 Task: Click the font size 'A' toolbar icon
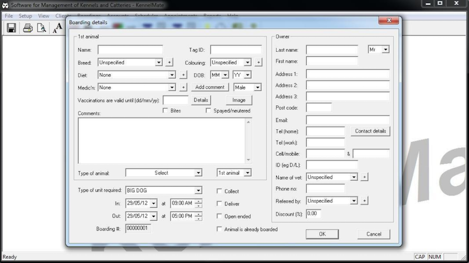coord(57,28)
